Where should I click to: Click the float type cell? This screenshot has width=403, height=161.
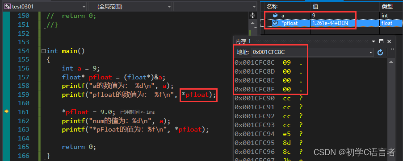click(x=387, y=23)
